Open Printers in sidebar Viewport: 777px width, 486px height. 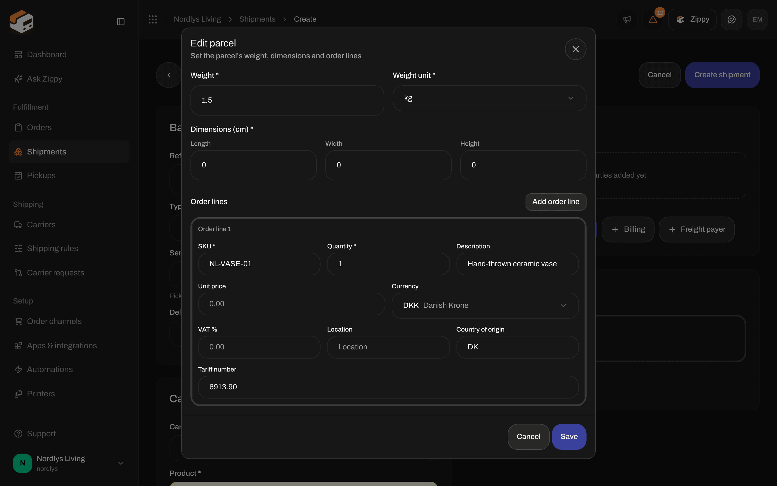coord(69,393)
